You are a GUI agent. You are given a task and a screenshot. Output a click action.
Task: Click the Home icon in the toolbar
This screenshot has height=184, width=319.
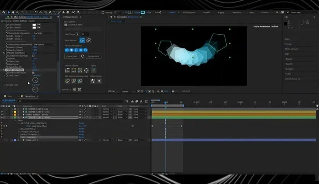3,13
